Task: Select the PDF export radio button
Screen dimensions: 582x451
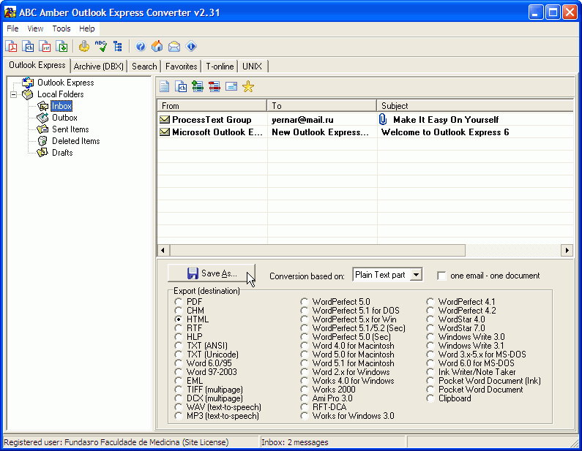Action: click(x=179, y=302)
